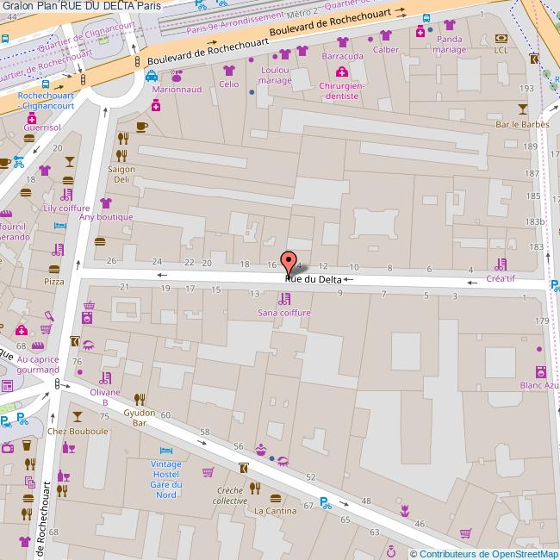Viewport: 560px width, 560px height.
Task: Open the Chirurgien-dentiste medical icon
Action: coord(342,72)
